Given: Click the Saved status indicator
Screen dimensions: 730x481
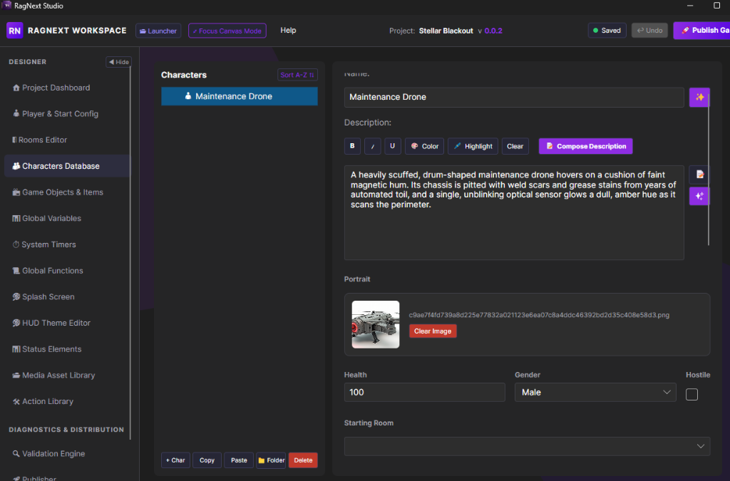Looking at the screenshot, I should (x=607, y=30).
